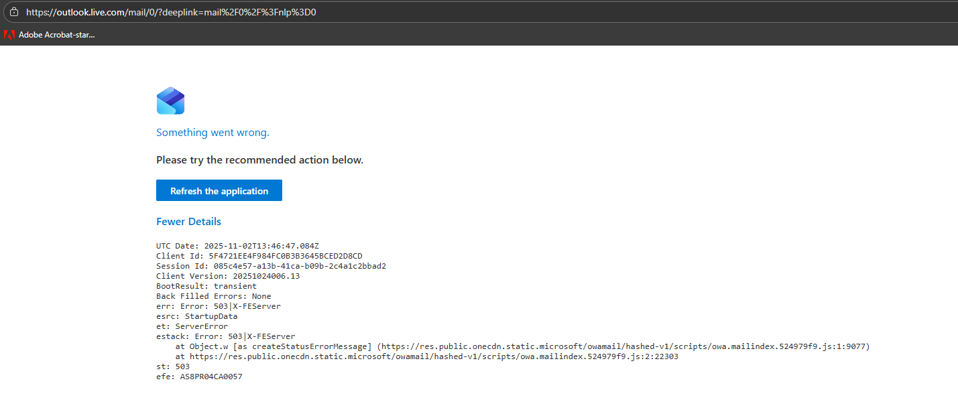The width and height of the screenshot is (958, 402).
Task: Open the Adobe Acrobat-star... bookmark
Action: [x=50, y=34]
